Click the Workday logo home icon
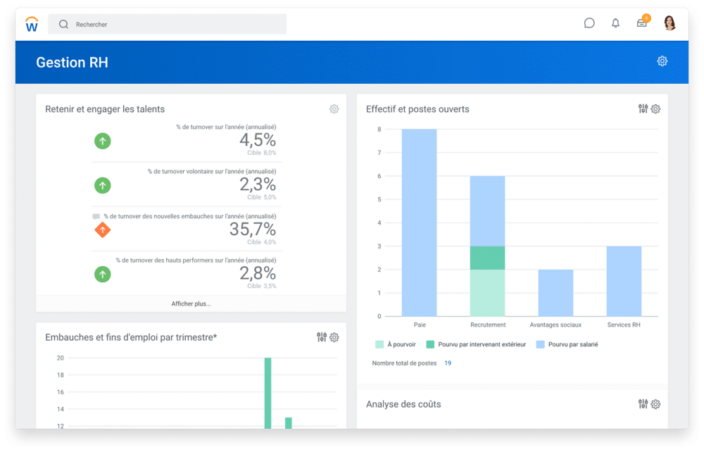This screenshot has height=452, width=704. (x=32, y=25)
